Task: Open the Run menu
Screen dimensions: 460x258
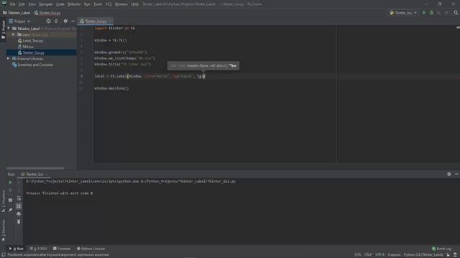Action: click(87, 4)
